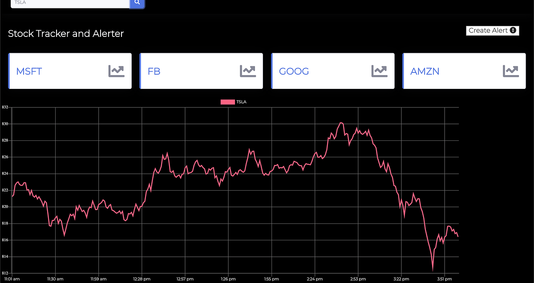
Task: Click the 824 price axis label
Action: [x=4, y=174]
